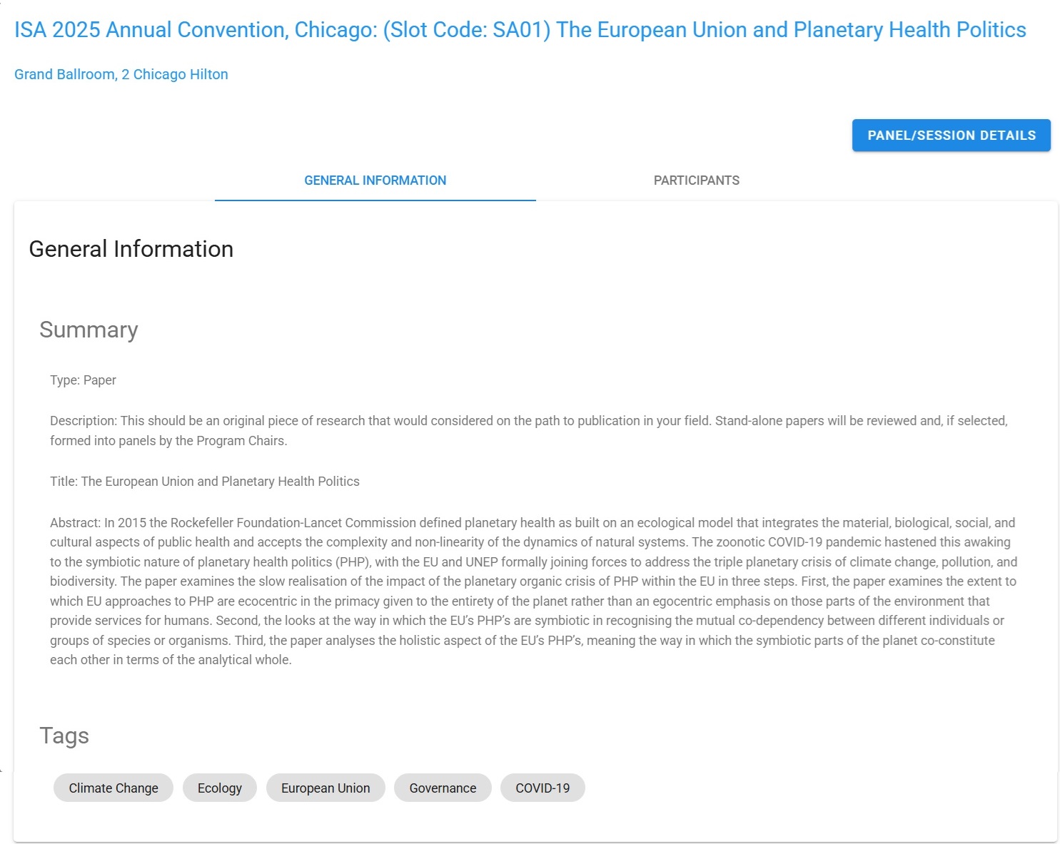1060x844 pixels.
Task: Select the Ecology tag chip
Action: (x=220, y=788)
